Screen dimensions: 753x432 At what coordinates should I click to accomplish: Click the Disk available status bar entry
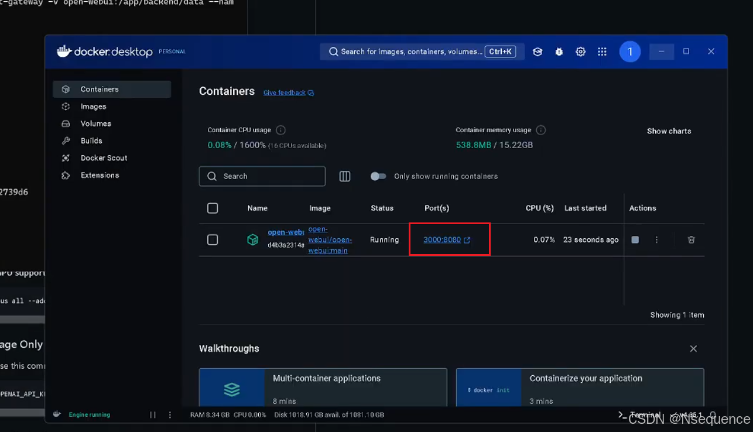click(329, 415)
